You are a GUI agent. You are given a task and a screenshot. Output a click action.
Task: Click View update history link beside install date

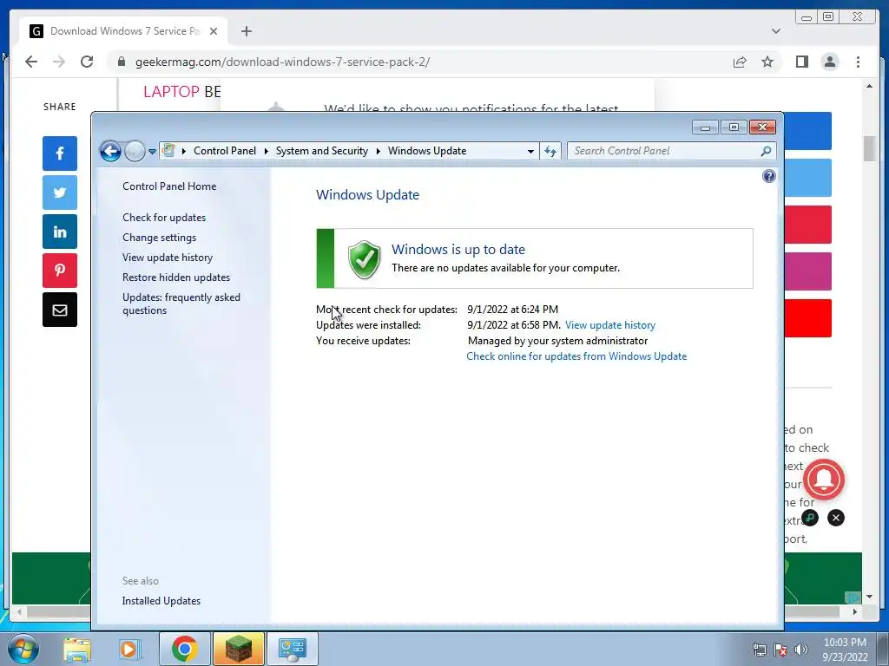coord(610,325)
